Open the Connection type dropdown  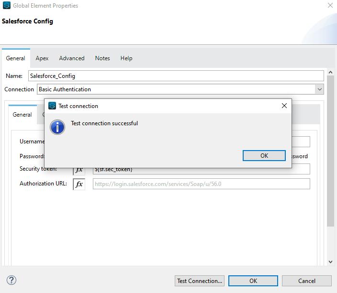[320, 89]
